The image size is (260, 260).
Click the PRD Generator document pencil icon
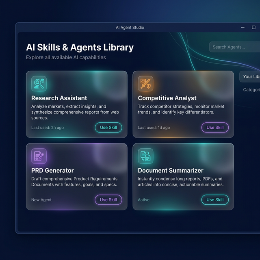[39, 156]
